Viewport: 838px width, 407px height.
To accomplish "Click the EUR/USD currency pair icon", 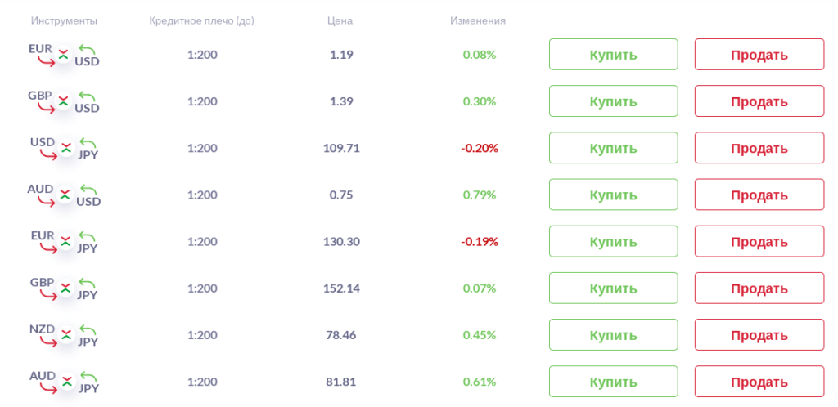I will coord(64,55).
